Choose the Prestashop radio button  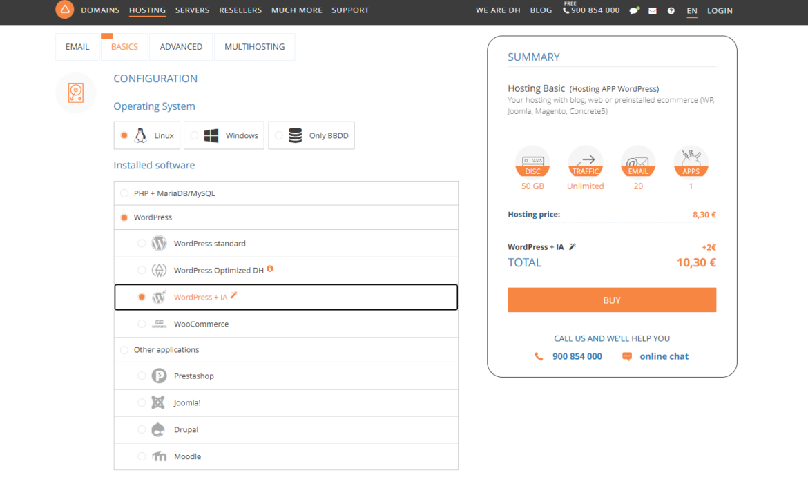141,376
